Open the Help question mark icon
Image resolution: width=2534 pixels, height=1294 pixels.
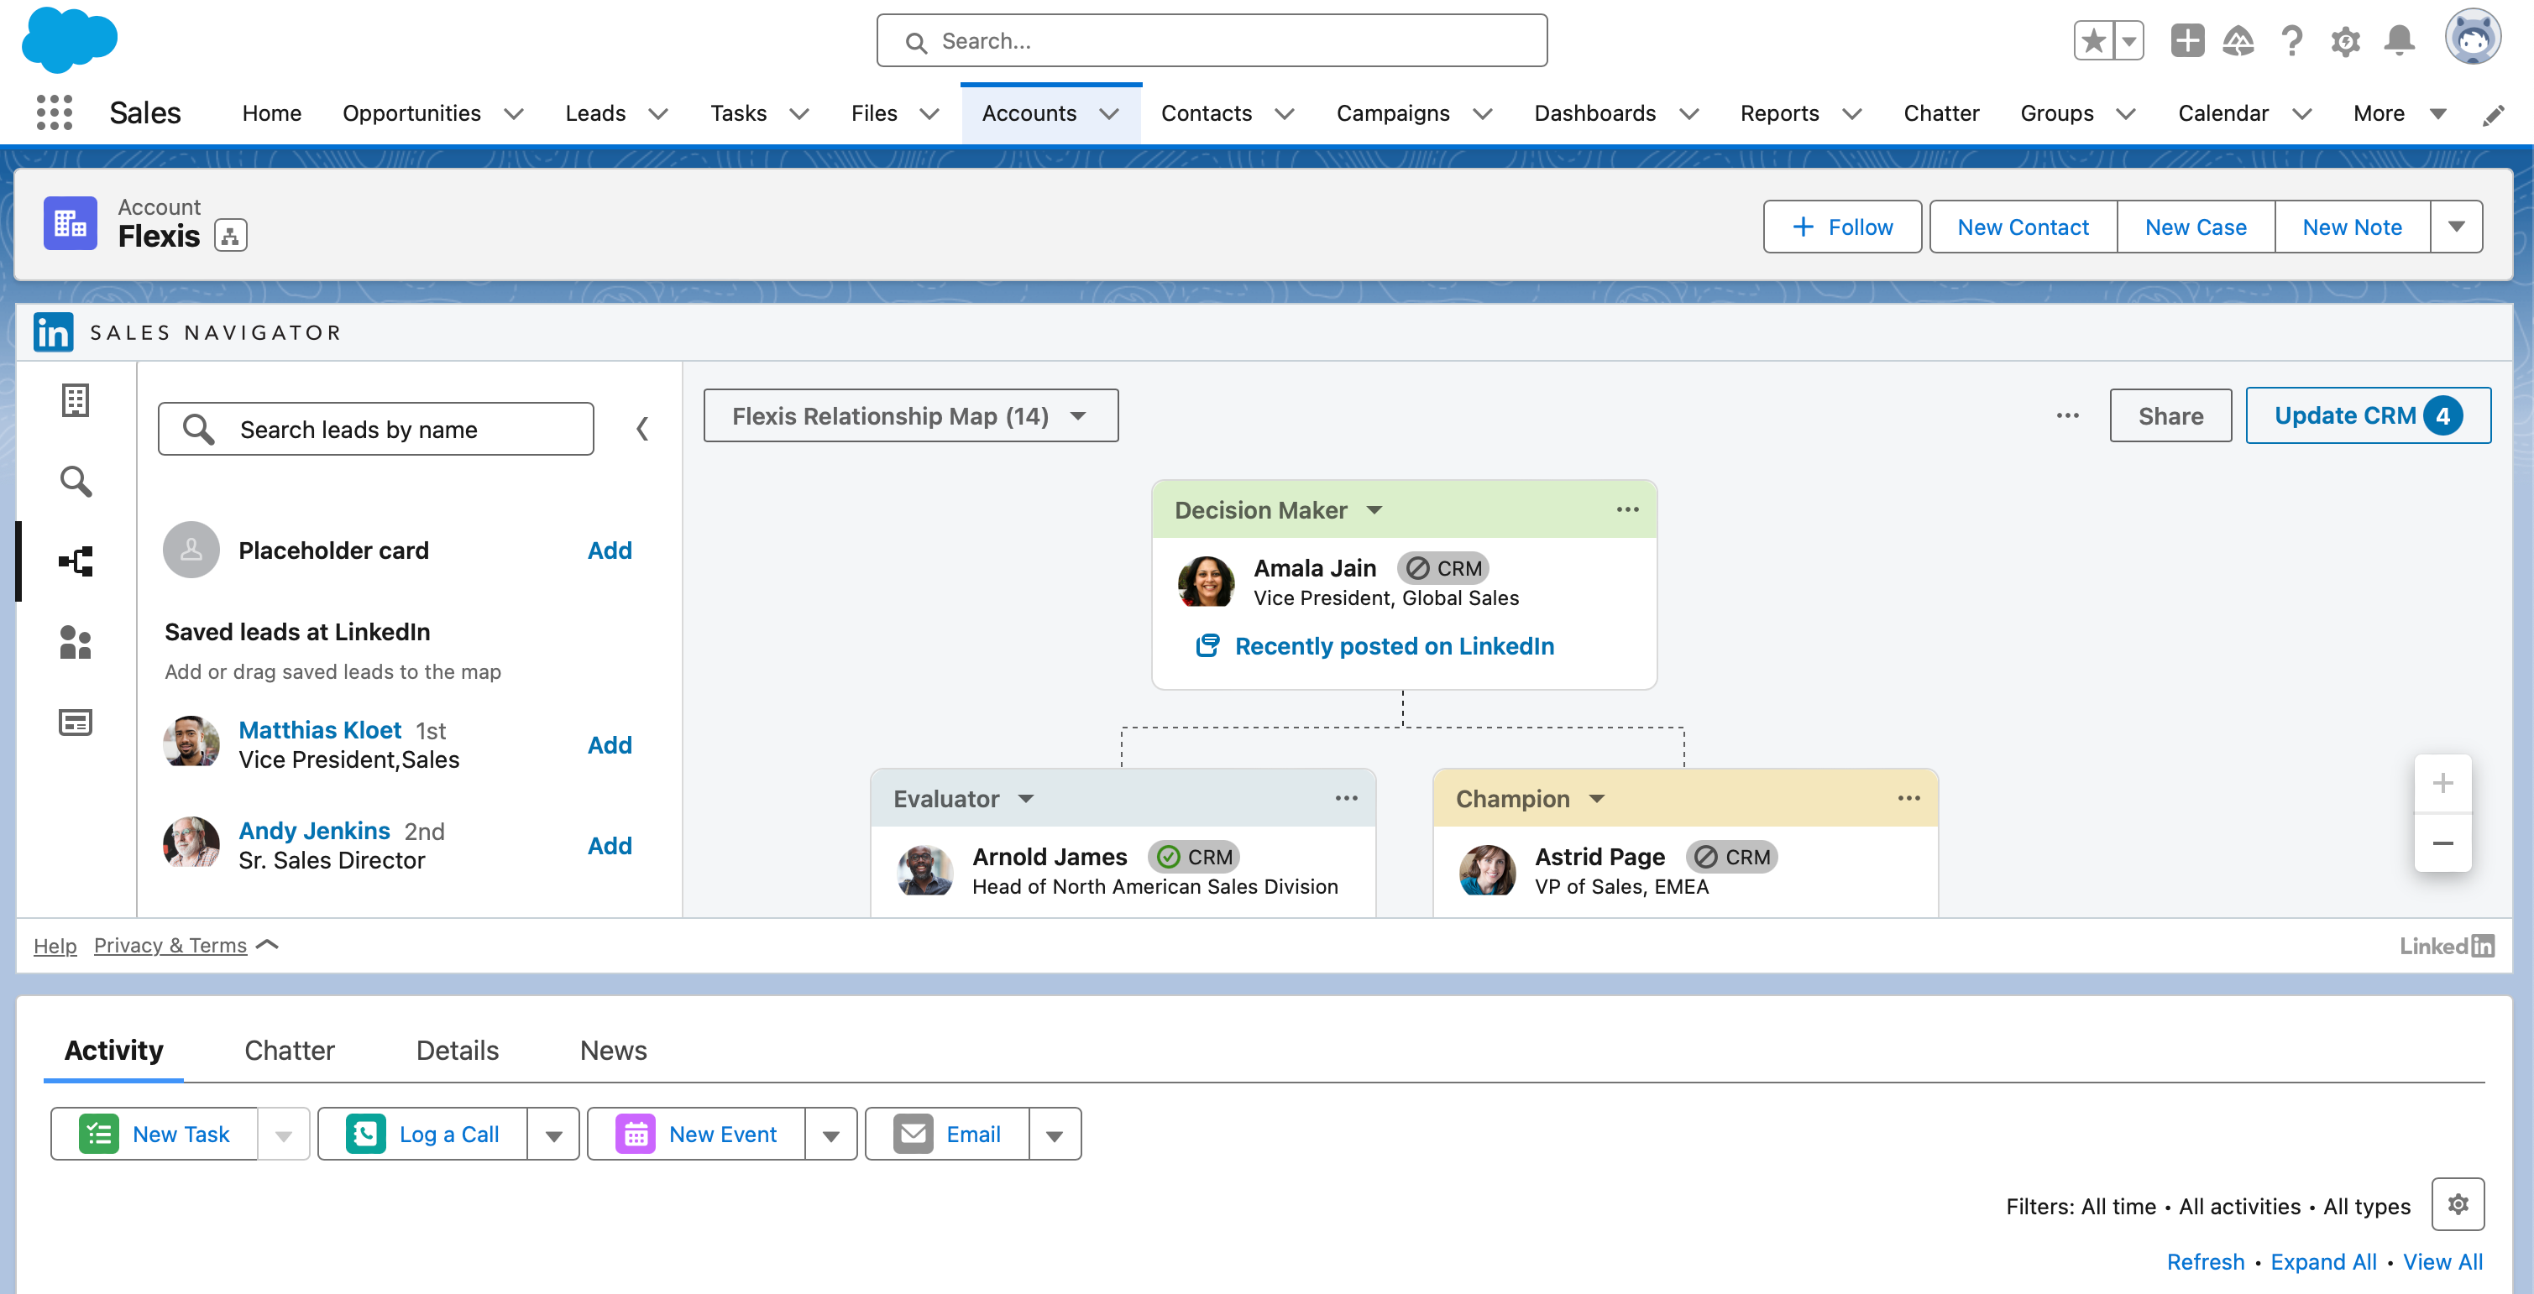(x=2292, y=40)
